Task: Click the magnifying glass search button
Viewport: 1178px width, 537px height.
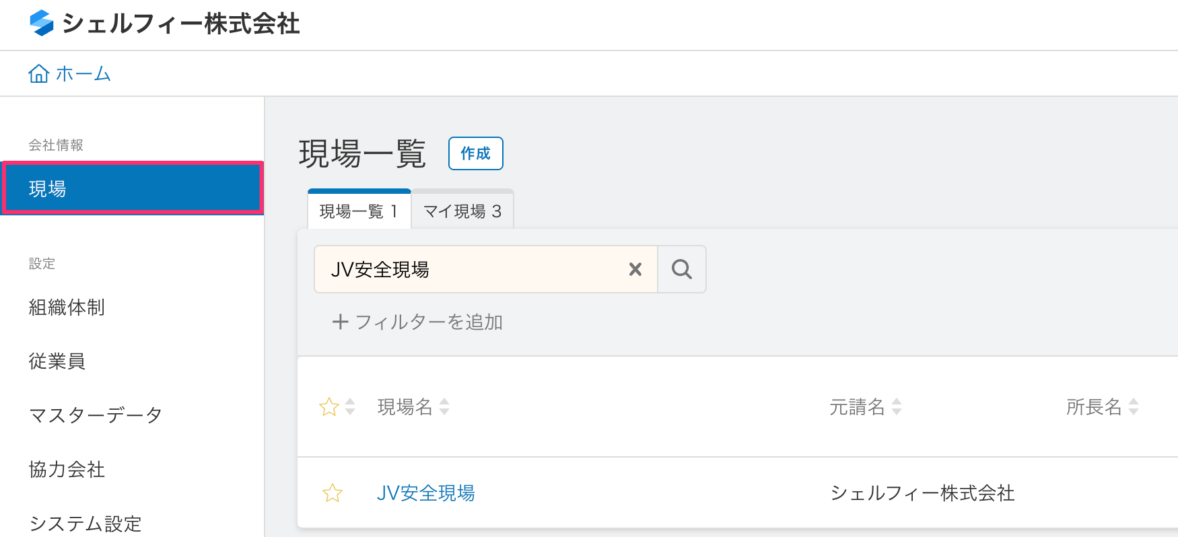Action: pyautogui.click(x=682, y=269)
